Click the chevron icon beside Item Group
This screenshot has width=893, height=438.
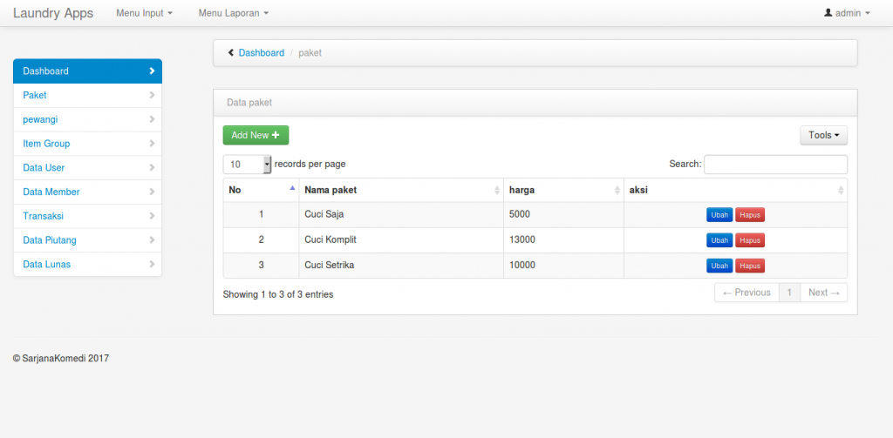(x=152, y=144)
